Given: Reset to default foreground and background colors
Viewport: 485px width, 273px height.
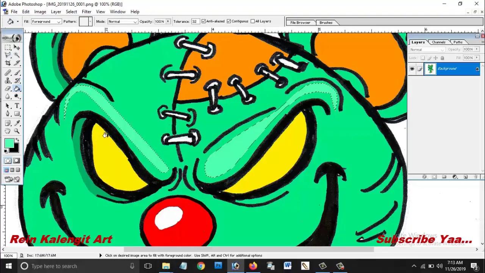Looking at the screenshot, I should click(x=6, y=151).
